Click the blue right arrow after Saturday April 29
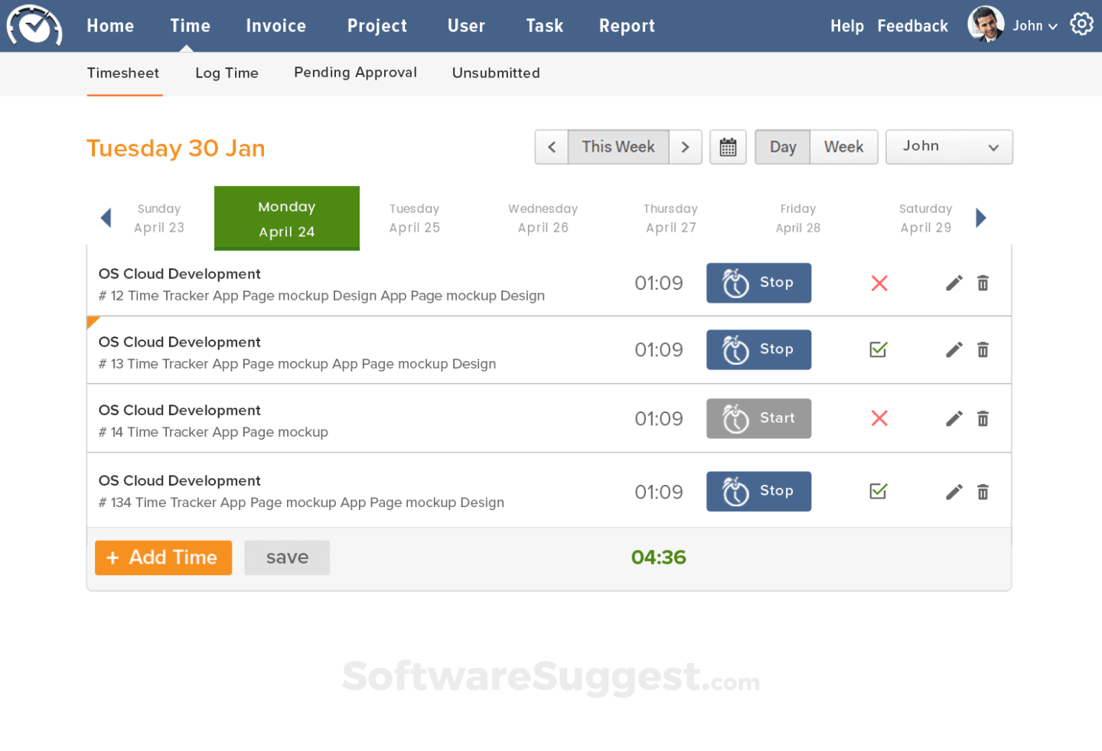 pyautogui.click(x=982, y=218)
